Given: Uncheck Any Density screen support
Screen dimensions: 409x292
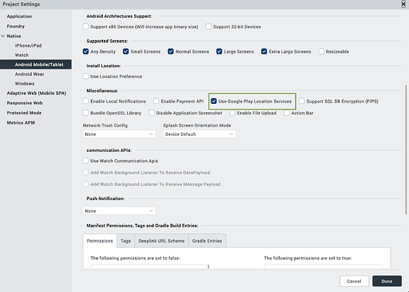Looking at the screenshot, I should point(85,52).
